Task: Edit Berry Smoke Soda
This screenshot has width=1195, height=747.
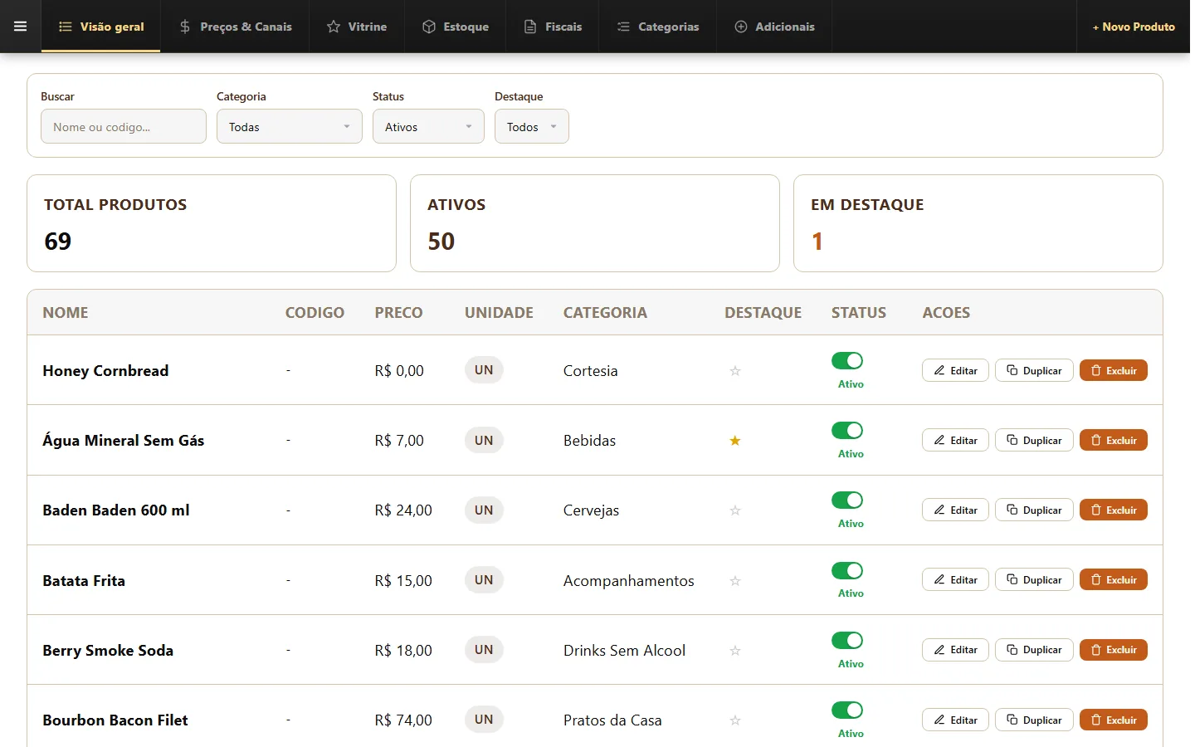Action: [x=955, y=650]
